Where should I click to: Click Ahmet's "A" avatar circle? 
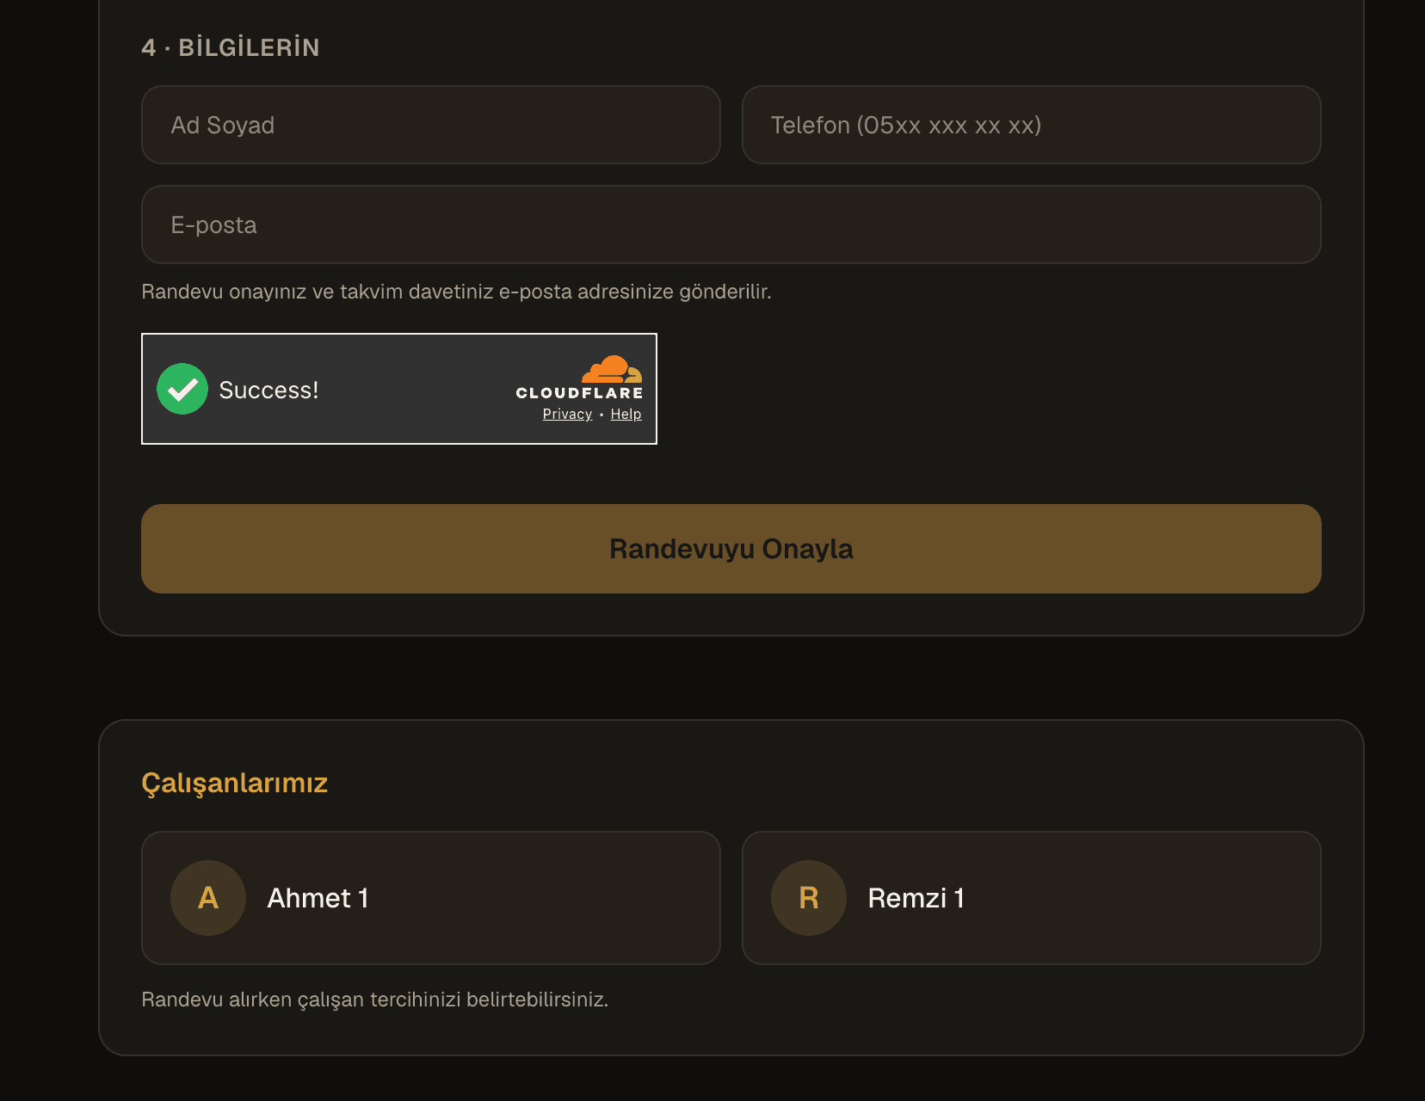click(x=208, y=898)
